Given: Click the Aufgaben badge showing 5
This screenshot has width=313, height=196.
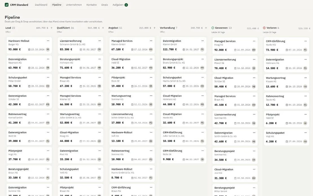Looking at the screenshot, I should (x=126, y=5).
